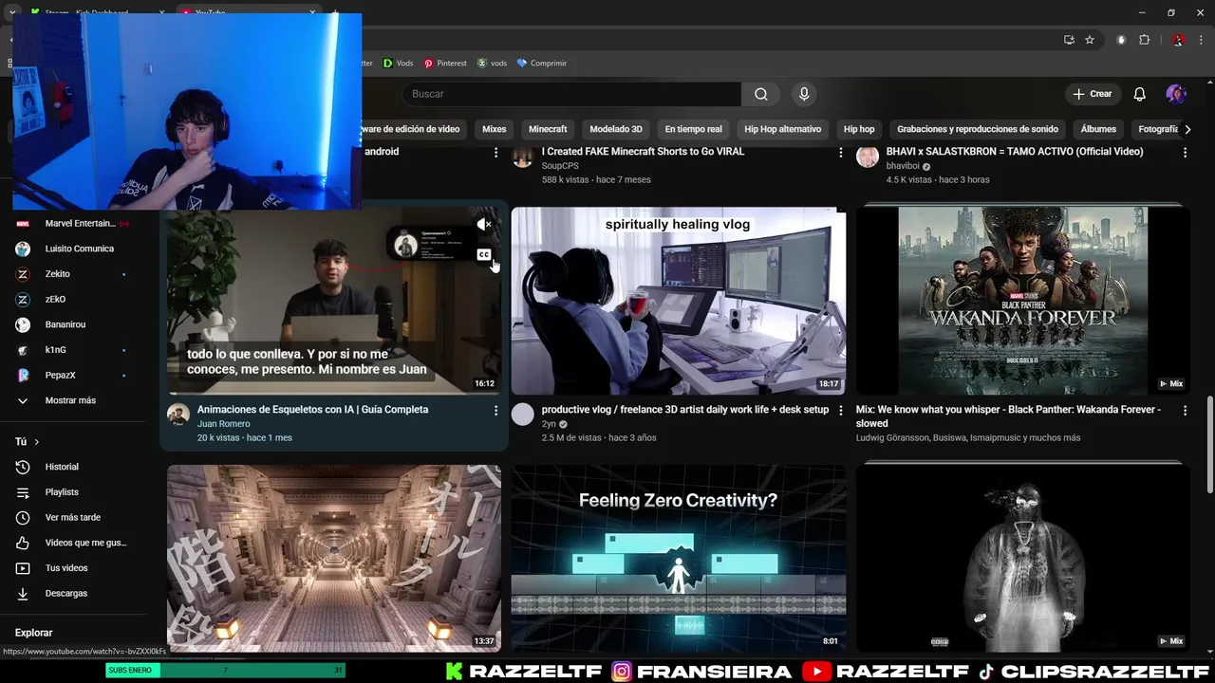Viewport: 1215px width, 683px height.
Task: Open the green Vods bookmark
Action: click(x=399, y=64)
